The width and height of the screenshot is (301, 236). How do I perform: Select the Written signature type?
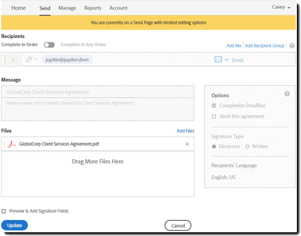(247, 147)
